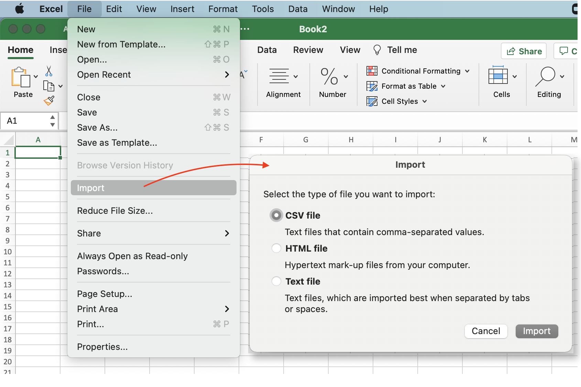The image size is (581, 387).
Task: Expand the Format as Table dropdown
Action: tap(443, 86)
